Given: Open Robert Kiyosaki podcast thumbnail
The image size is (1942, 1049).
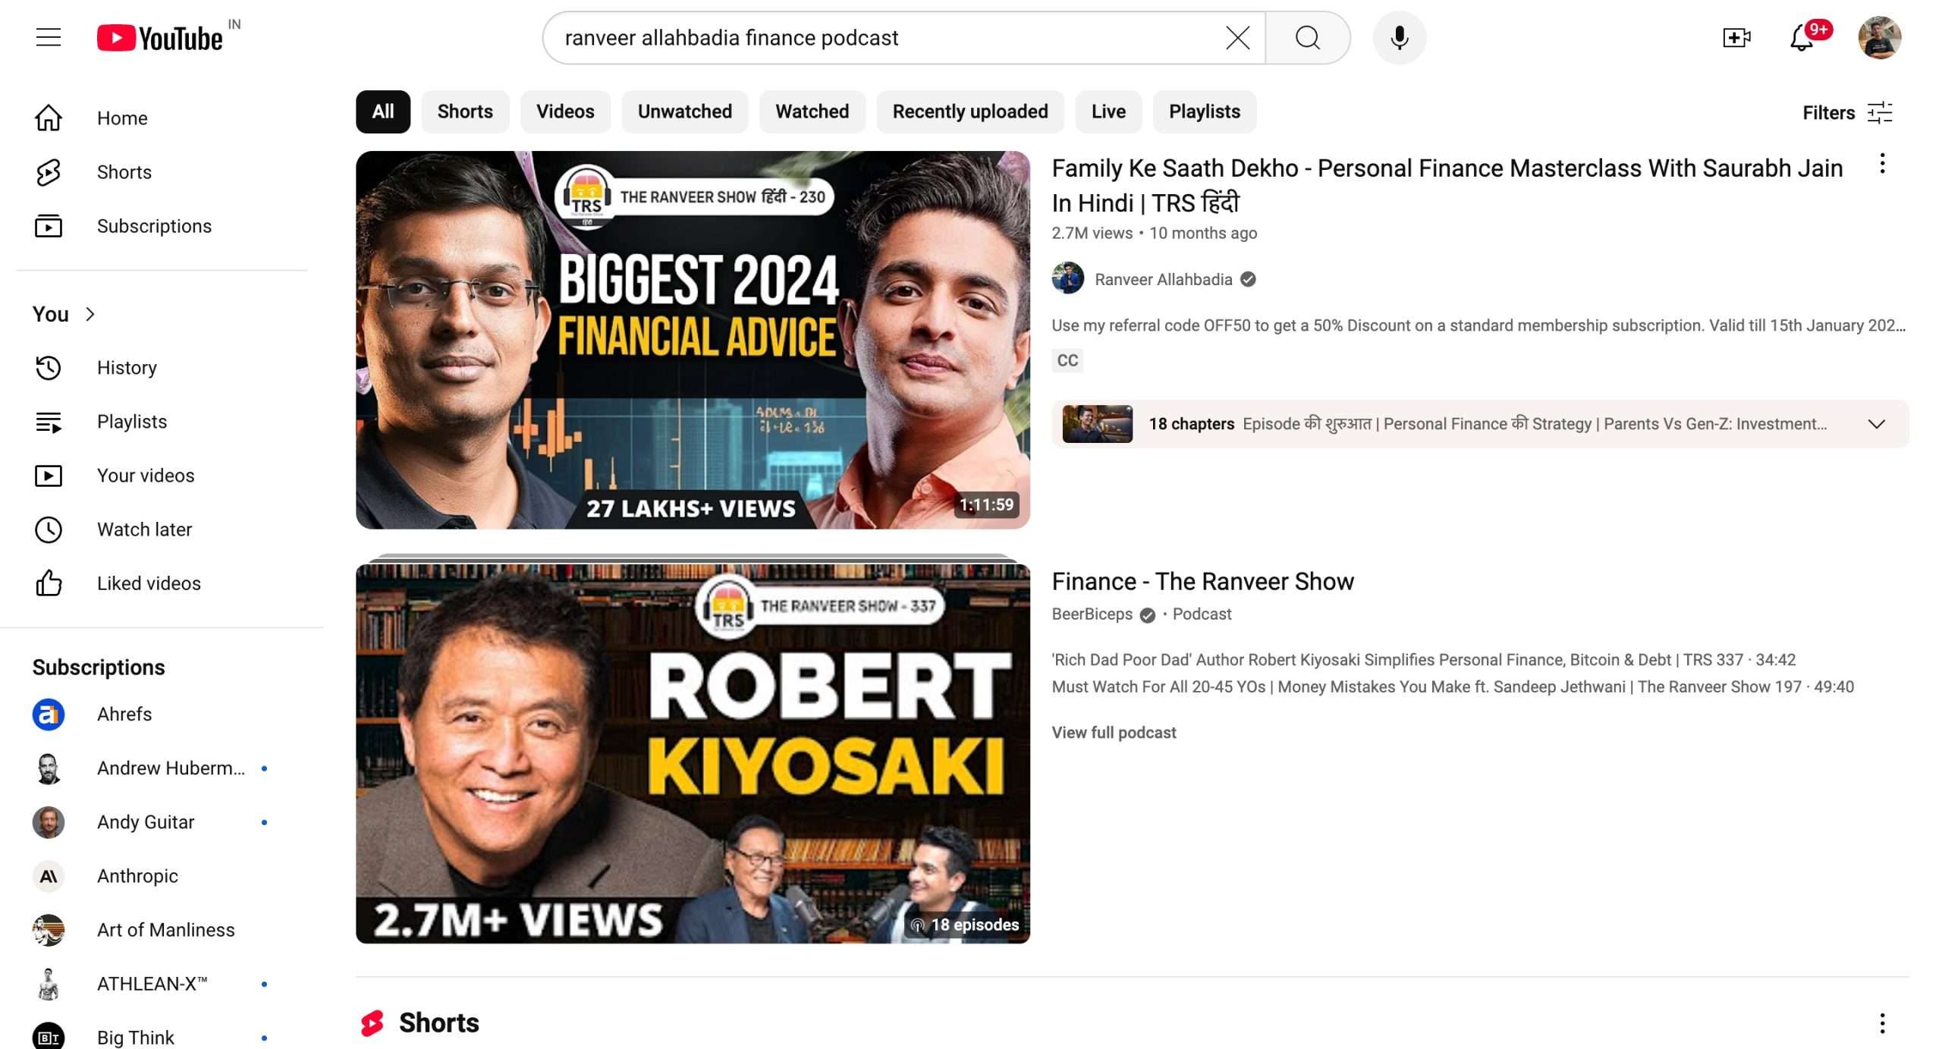Looking at the screenshot, I should coord(693,753).
